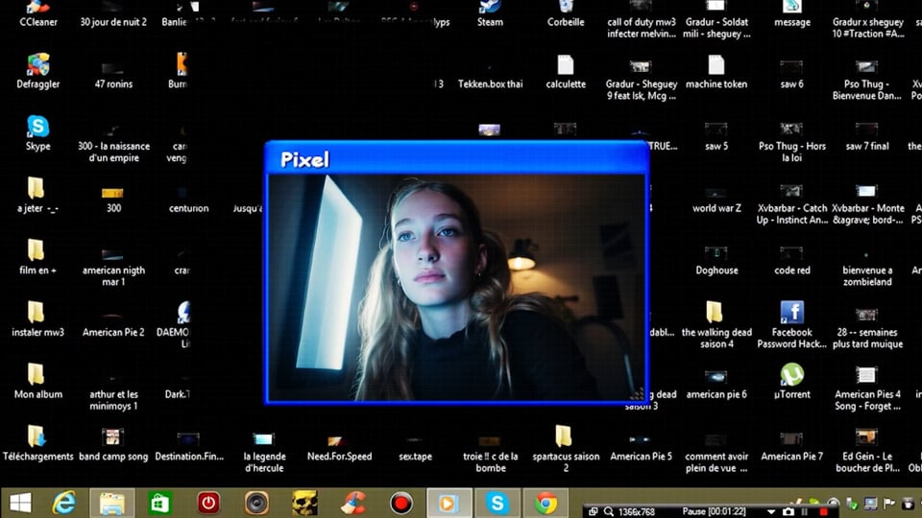Pause the recording with the pause button

coord(805,511)
